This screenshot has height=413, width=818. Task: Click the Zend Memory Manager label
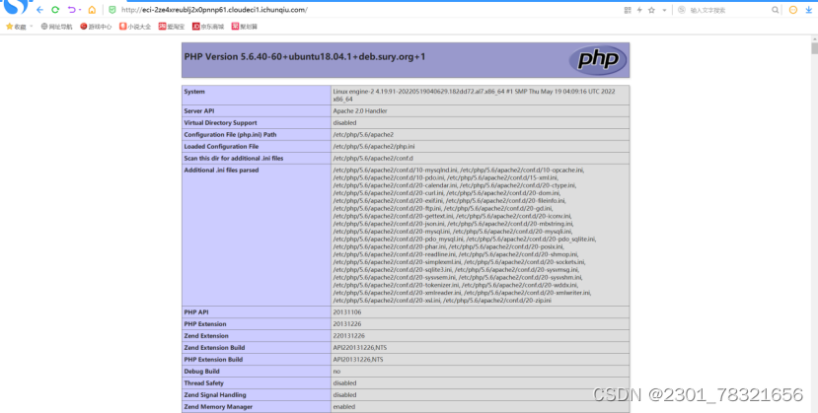(218, 407)
